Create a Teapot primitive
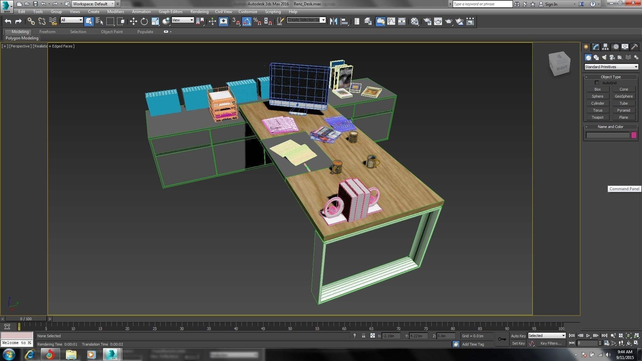This screenshot has height=361, width=642. coord(598,117)
